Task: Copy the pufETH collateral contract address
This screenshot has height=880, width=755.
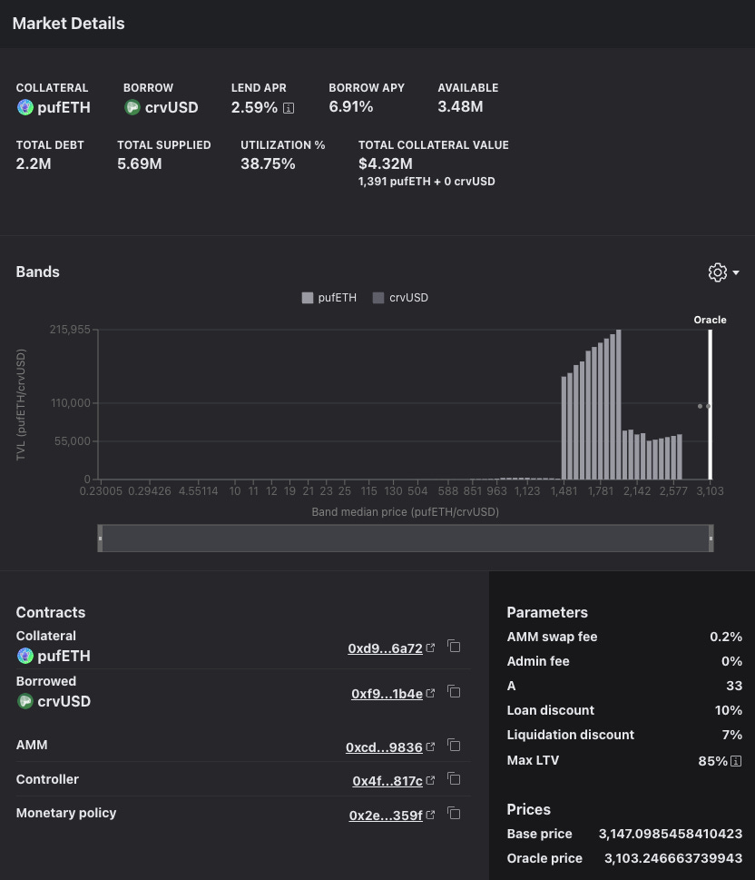Action: [x=454, y=646]
